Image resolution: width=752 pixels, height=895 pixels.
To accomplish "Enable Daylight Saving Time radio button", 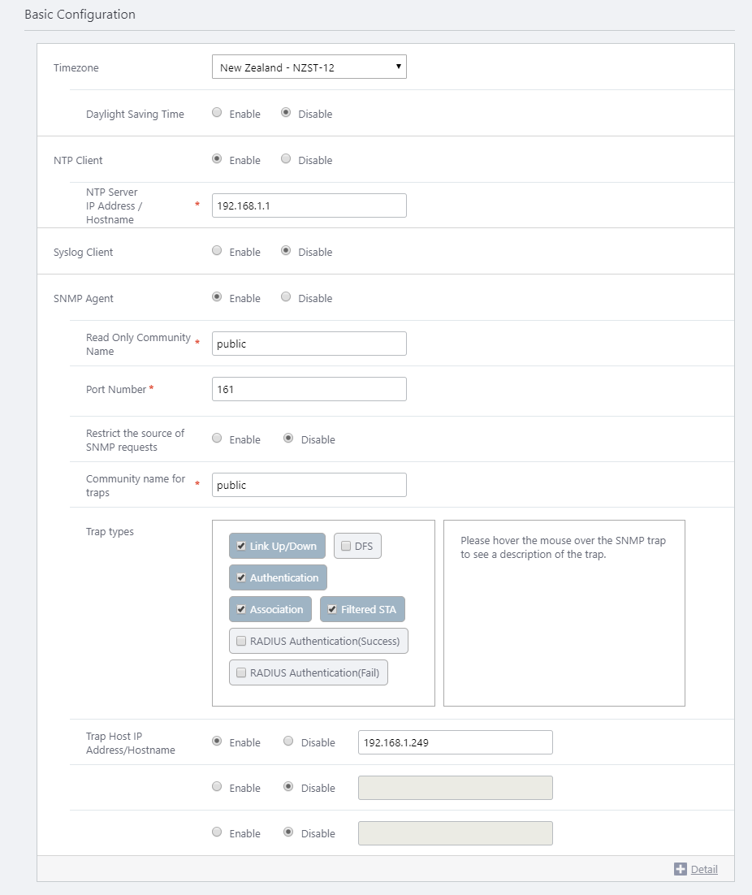I will tap(217, 114).
